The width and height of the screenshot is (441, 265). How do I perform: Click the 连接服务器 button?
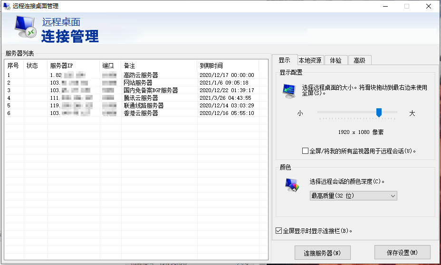pos(323,253)
